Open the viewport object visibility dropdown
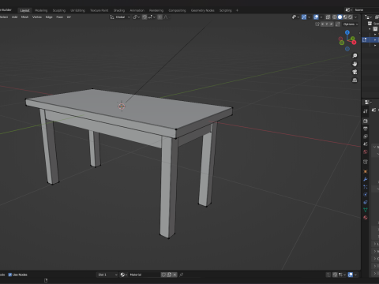The width and height of the screenshot is (379, 284). (x=295, y=17)
